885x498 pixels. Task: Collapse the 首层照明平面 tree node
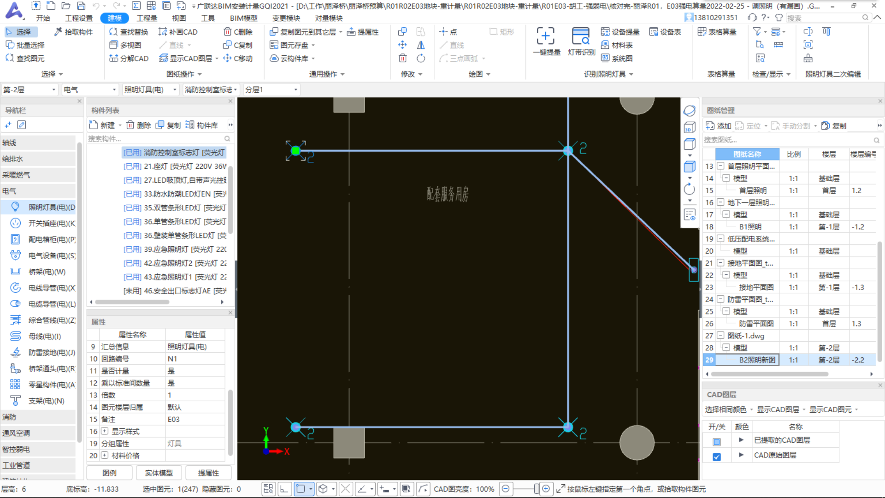[720, 166]
